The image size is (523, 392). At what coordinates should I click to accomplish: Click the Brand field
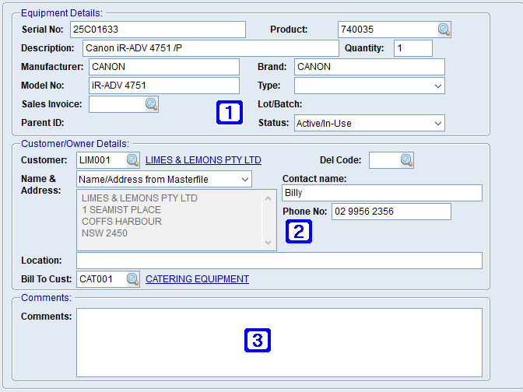coord(369,67)
